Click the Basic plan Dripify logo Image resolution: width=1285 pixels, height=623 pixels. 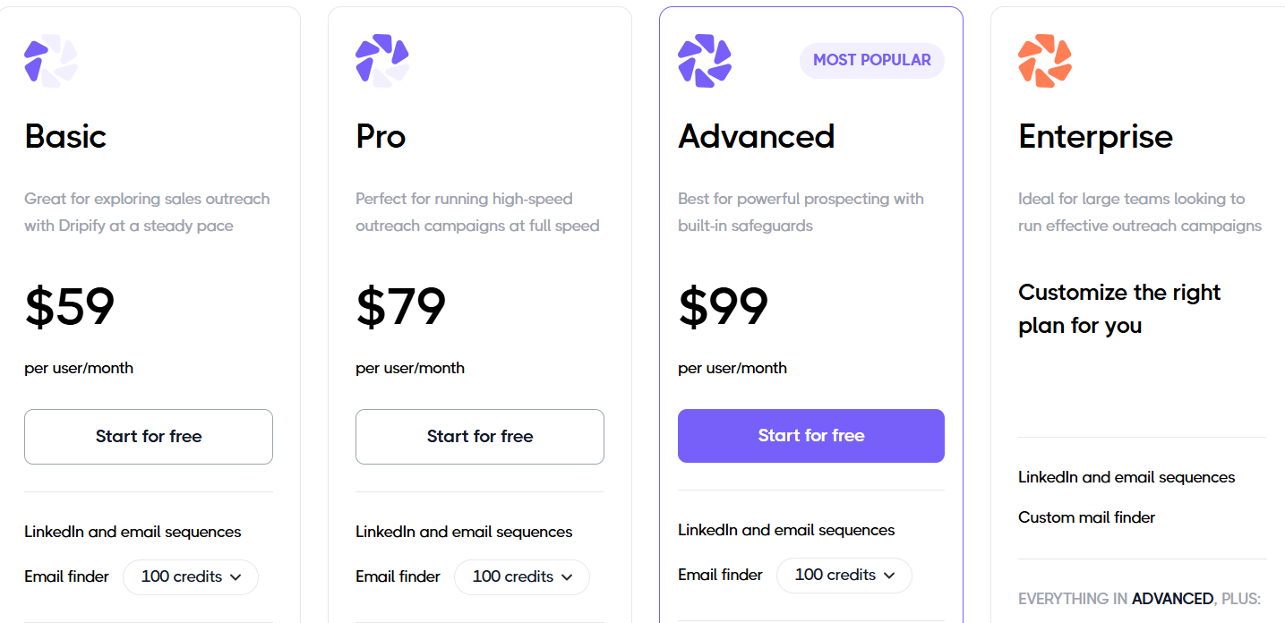click(x=50, y=60)
